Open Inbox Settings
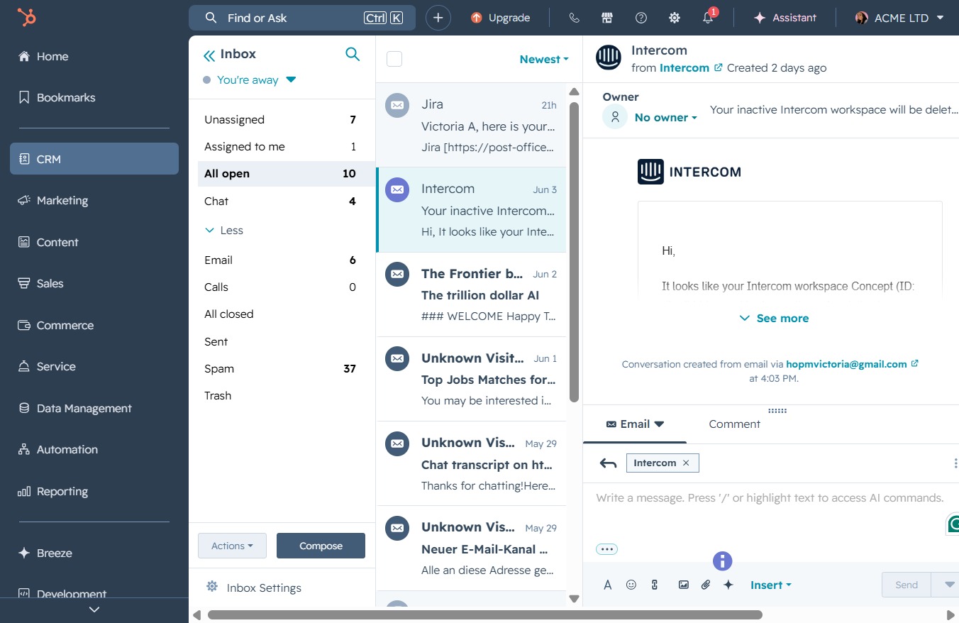 (254, 588)
